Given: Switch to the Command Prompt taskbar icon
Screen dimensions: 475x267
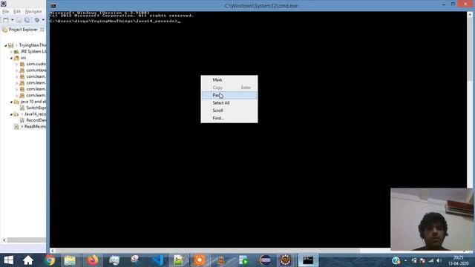Looking at the screenshot, I should (308, 260).
